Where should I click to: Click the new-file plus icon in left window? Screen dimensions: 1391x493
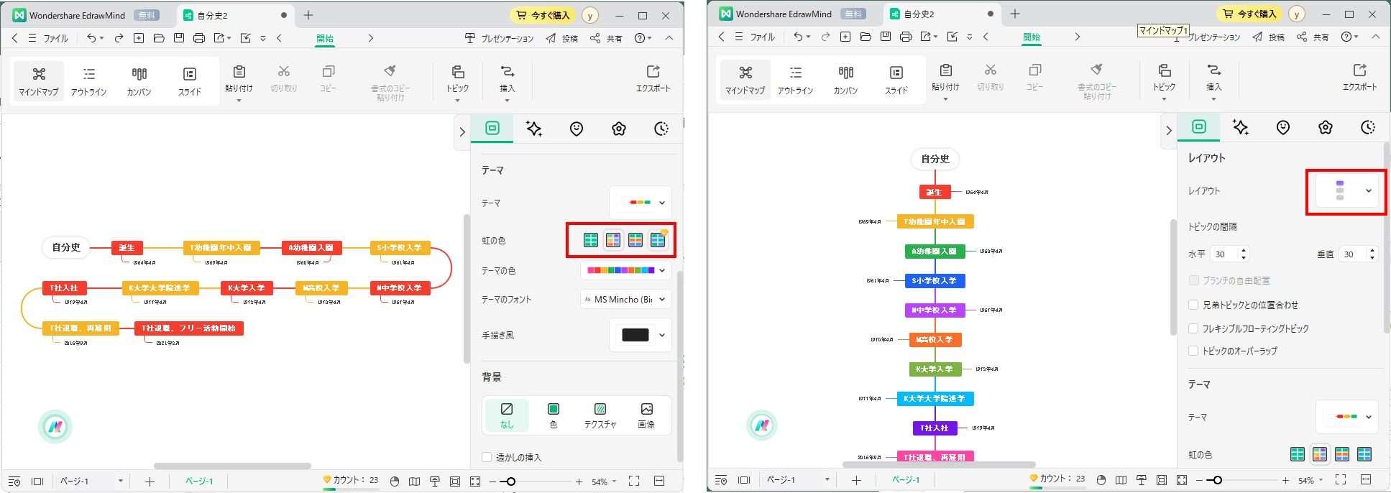coord(139,38)
